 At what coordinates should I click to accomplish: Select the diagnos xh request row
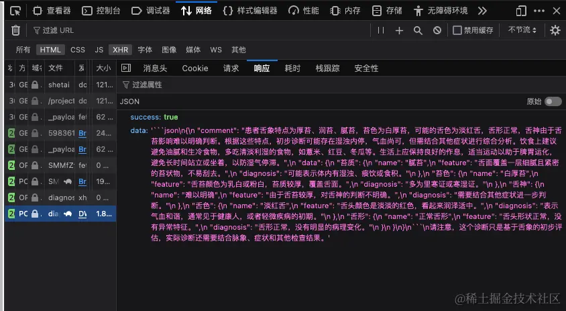tap(60, 197)
